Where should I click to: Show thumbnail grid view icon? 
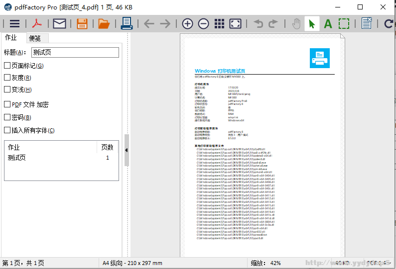[219, 24]
